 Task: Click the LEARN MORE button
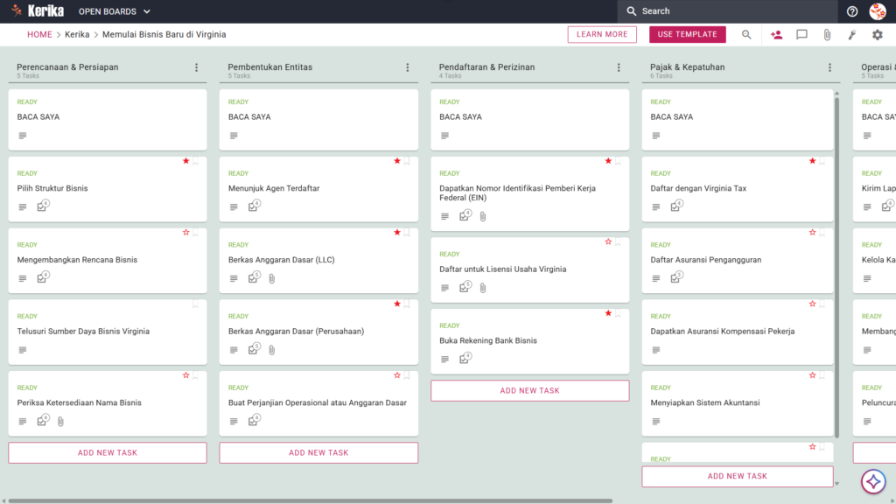point(602,34)
